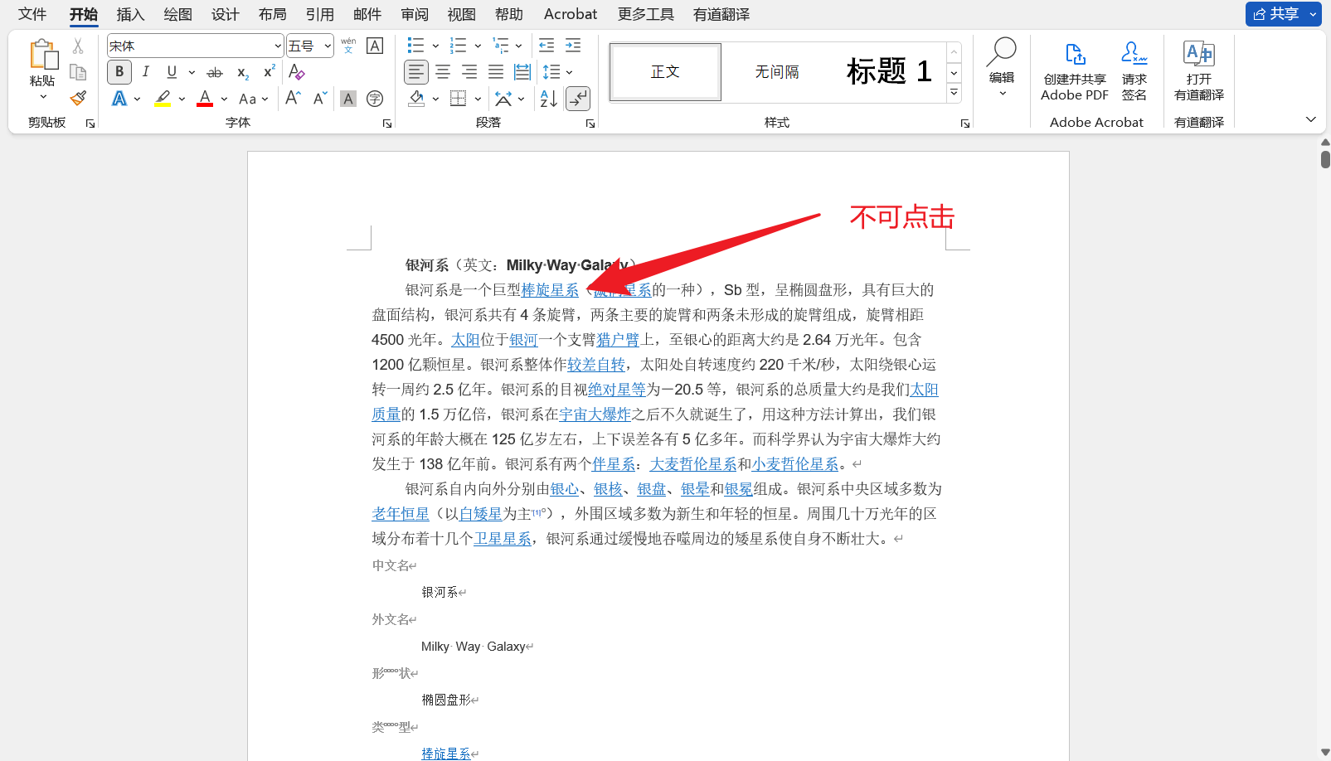1331x761 pixels.
Task: Open the 宋体 font name dropdown
Action: point(277,45)
